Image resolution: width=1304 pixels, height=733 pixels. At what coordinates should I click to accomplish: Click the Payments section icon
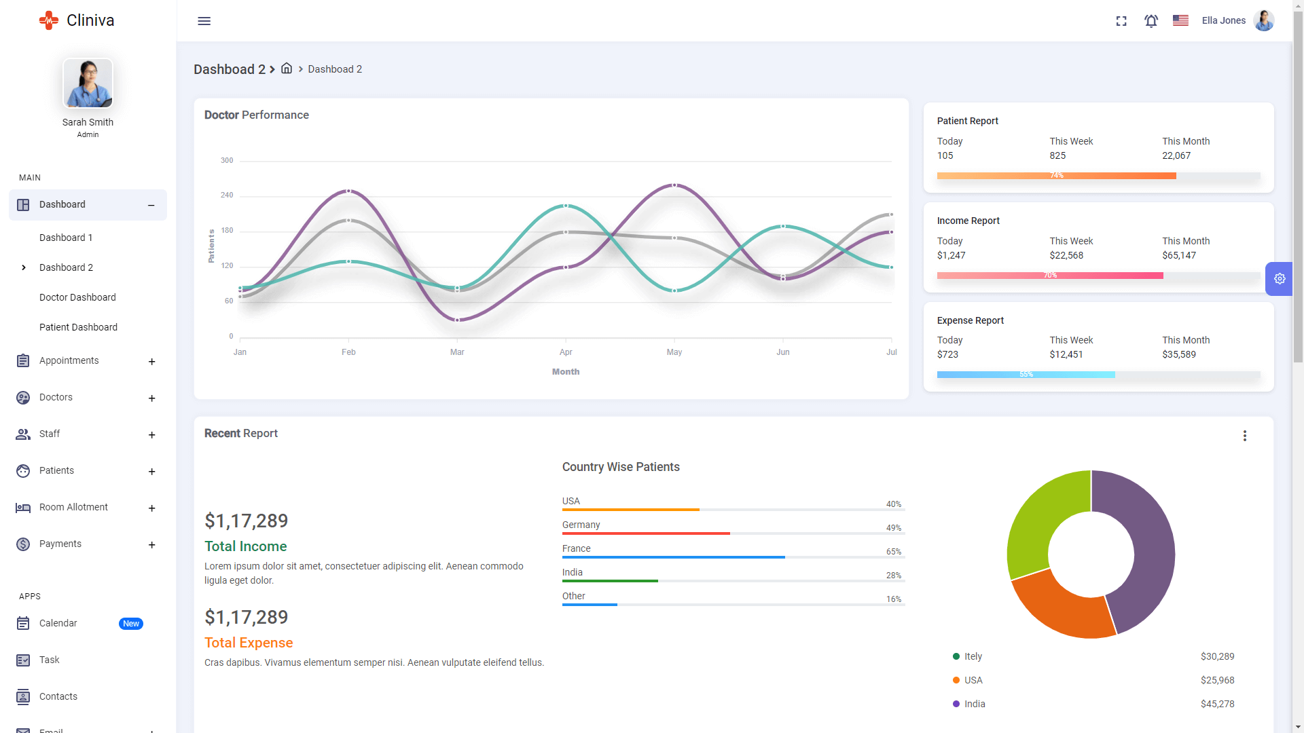point(22,544)
